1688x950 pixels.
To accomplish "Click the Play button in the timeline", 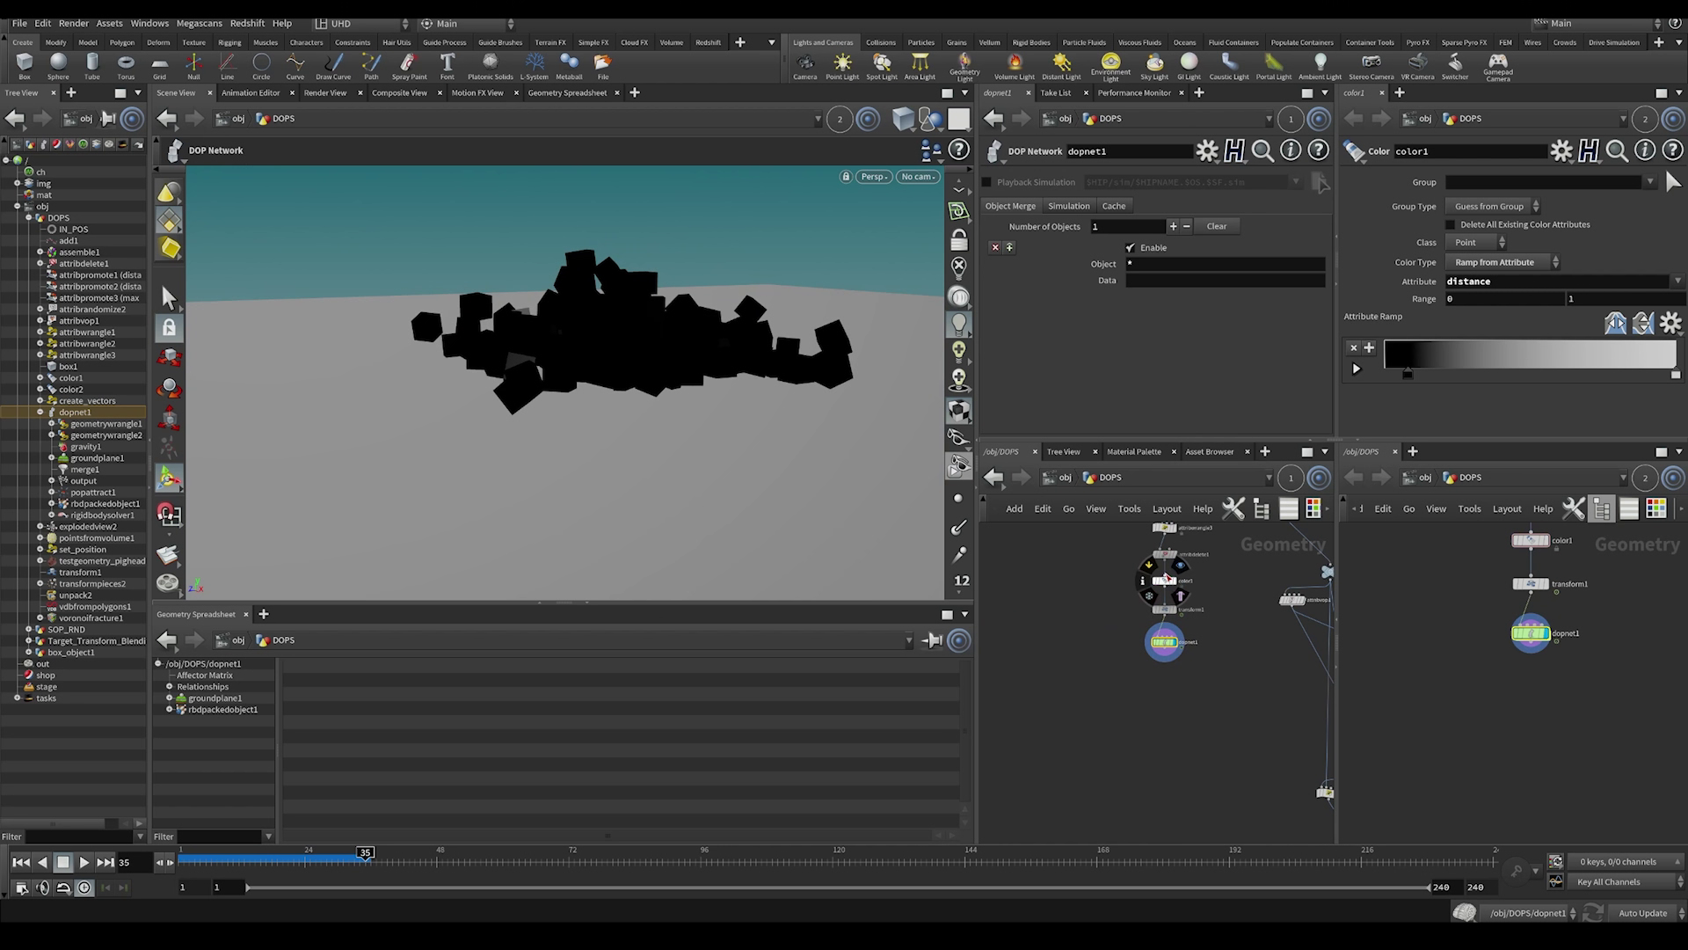I will click(x=84, y=863).
